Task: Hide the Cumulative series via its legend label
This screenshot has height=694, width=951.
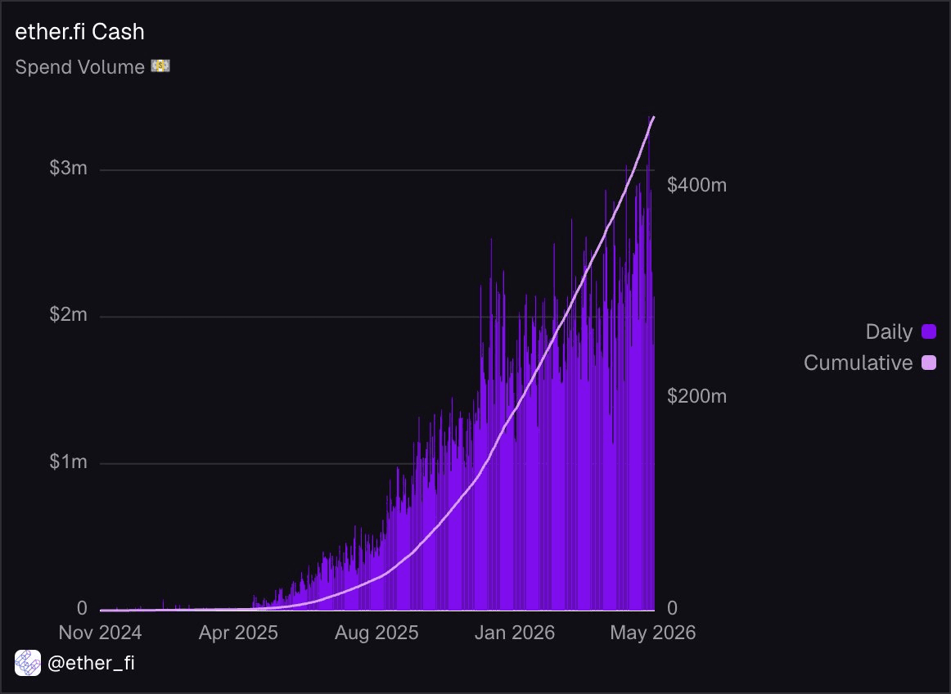Action: tap(858, 363)
